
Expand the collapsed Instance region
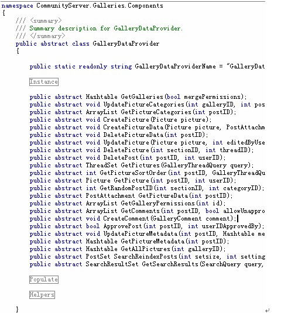[44, 82]
